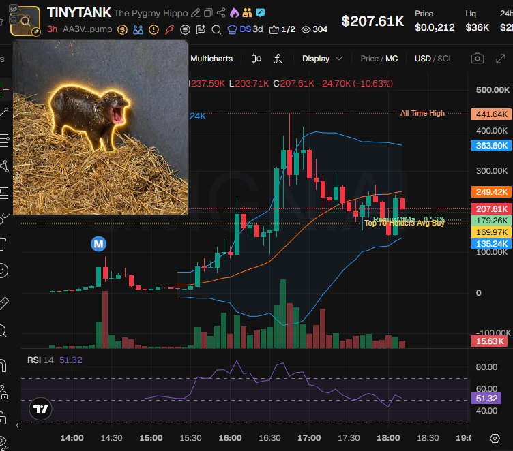Open the fx indicators menu
Image resolution: width=513 pixels, height=451 pixels.
pyautogui.click(x=278, y=59)
